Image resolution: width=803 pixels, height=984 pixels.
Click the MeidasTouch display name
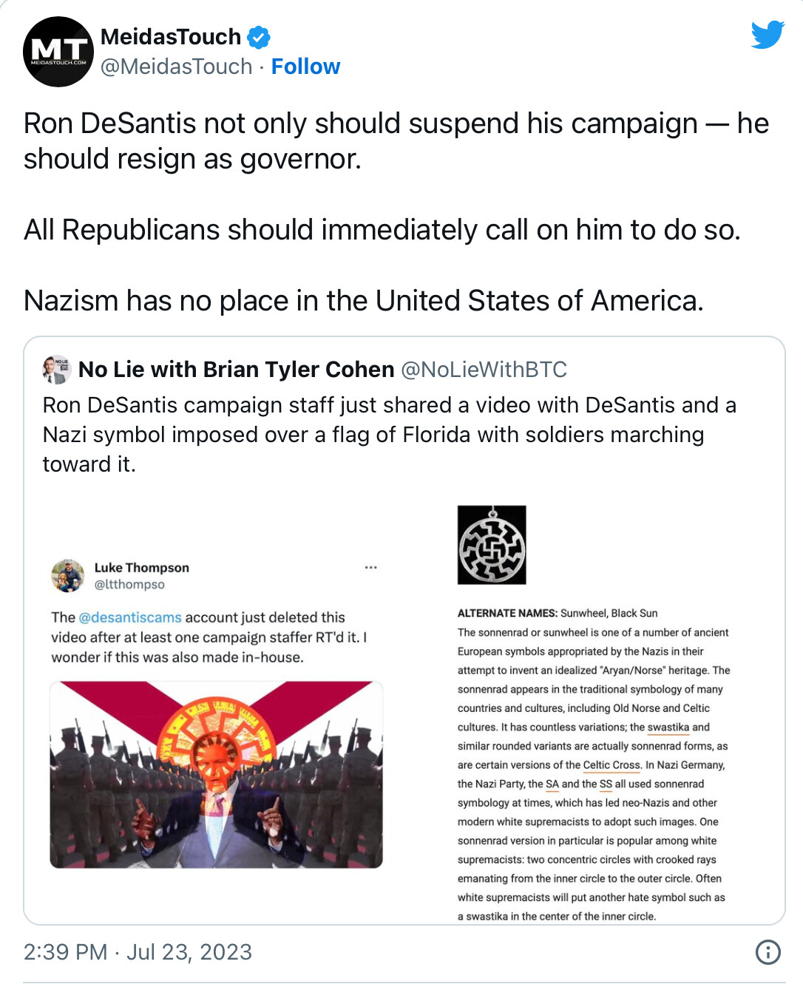(171, 36)
